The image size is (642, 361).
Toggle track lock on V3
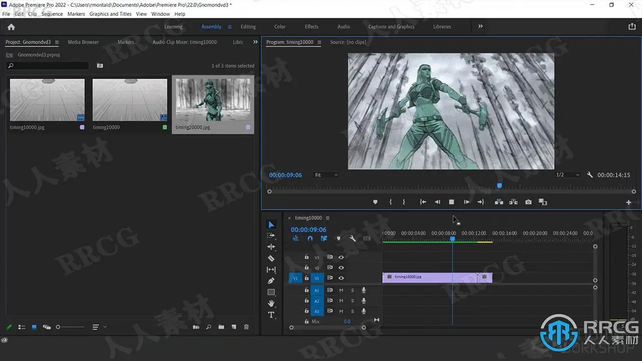point(306,257)
